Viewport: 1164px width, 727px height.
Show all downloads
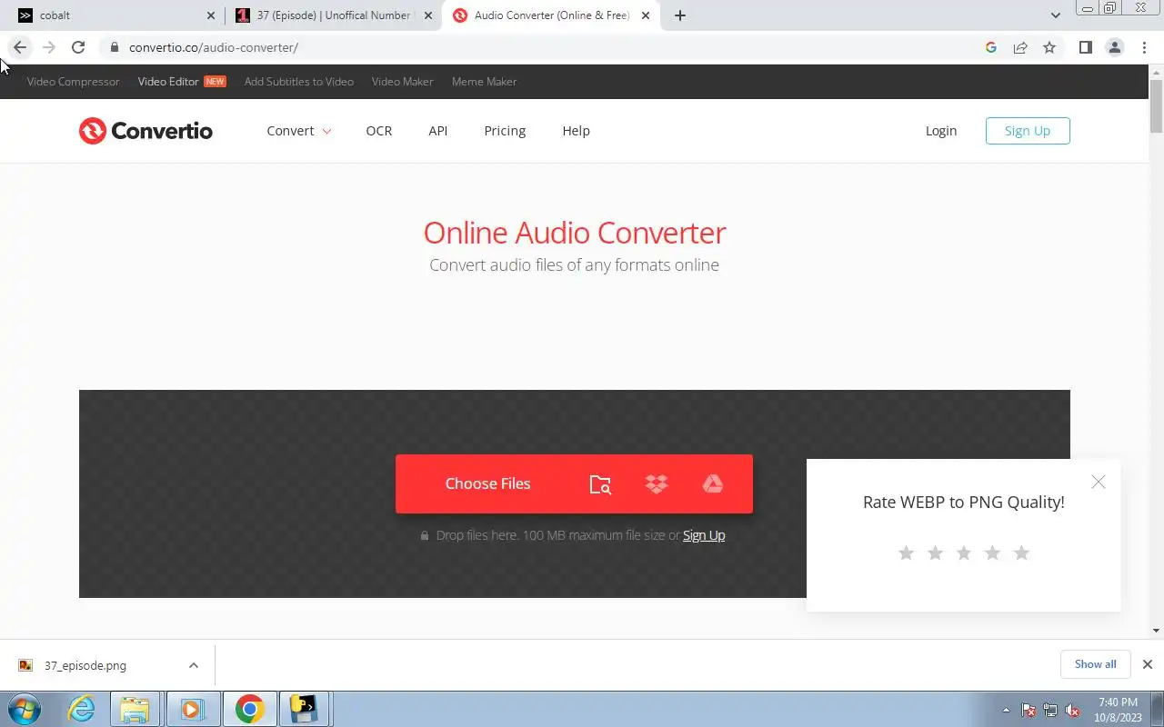[1095, 664]
